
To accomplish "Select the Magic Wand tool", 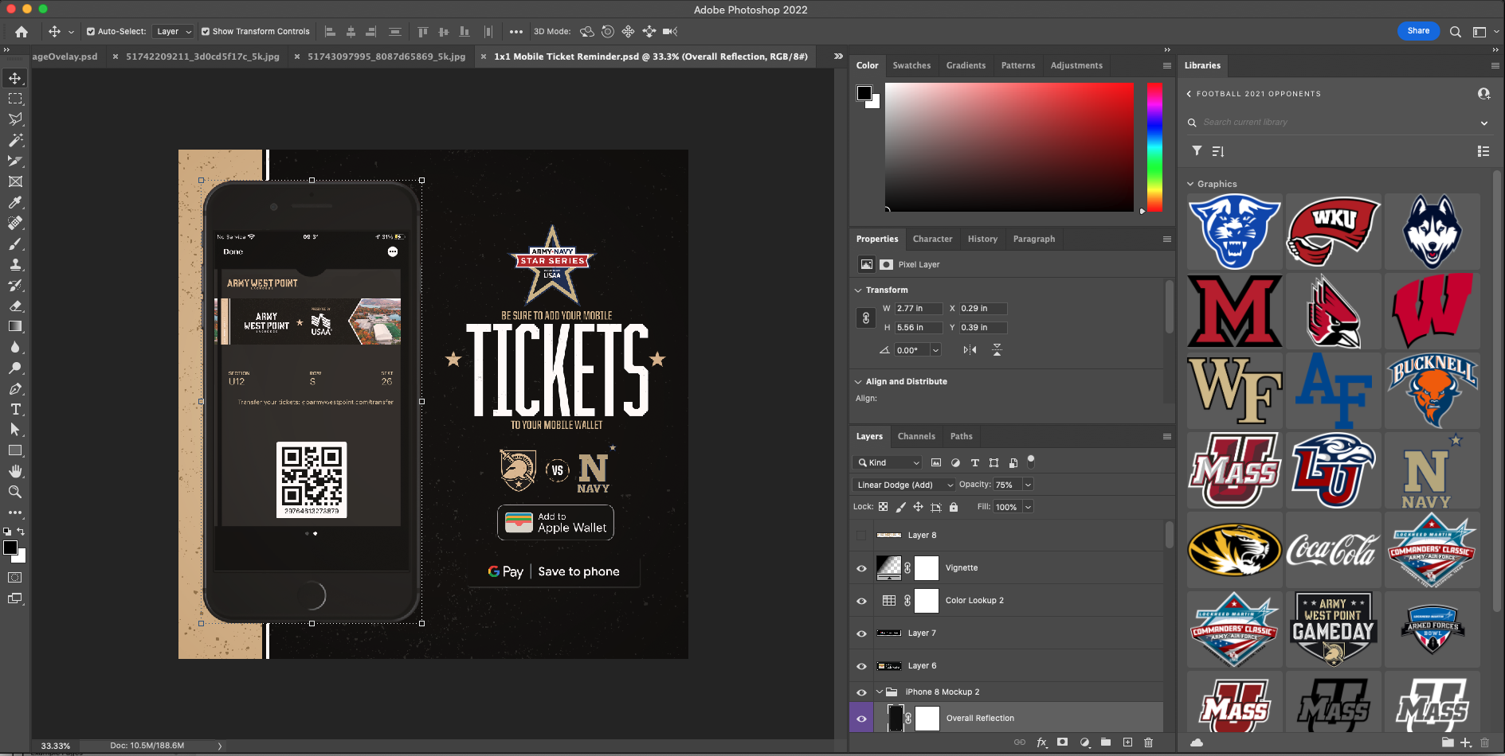I will pos(15,140).
